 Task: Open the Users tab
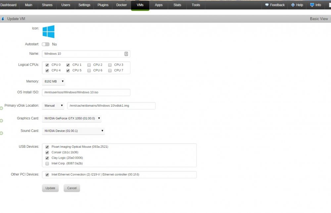click(66, 5)
